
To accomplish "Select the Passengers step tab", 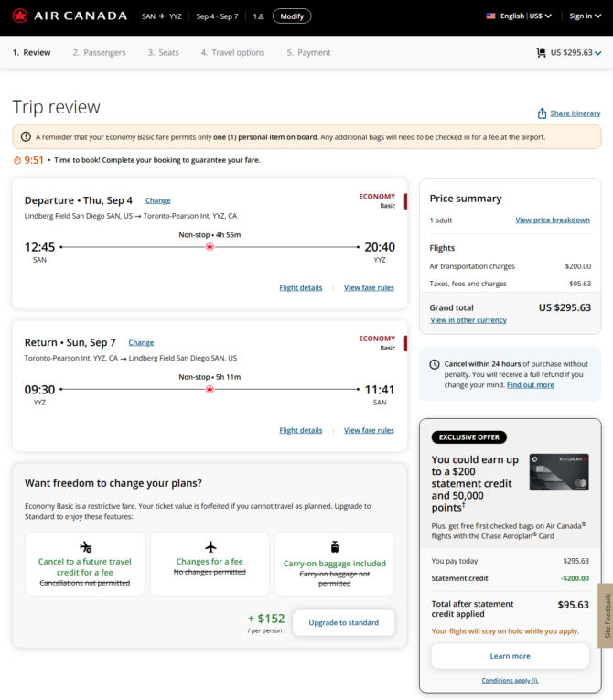I will [99, 53].
